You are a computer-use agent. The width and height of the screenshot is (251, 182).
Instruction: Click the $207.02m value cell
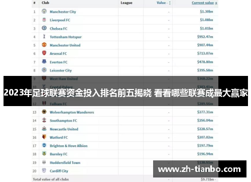(x=205, y=137)
